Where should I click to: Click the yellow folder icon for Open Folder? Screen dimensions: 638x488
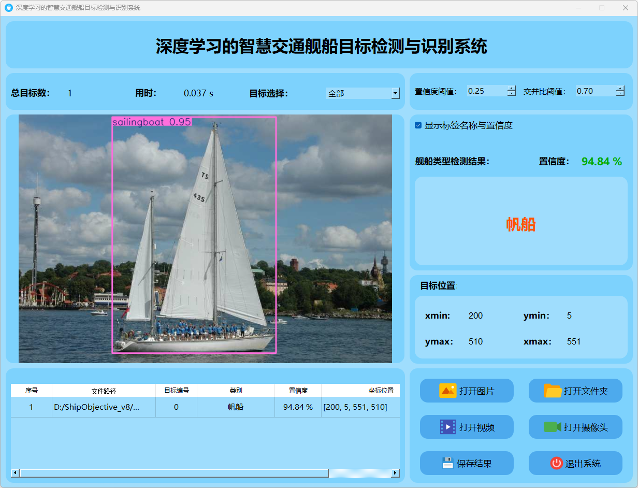[553, 391]
